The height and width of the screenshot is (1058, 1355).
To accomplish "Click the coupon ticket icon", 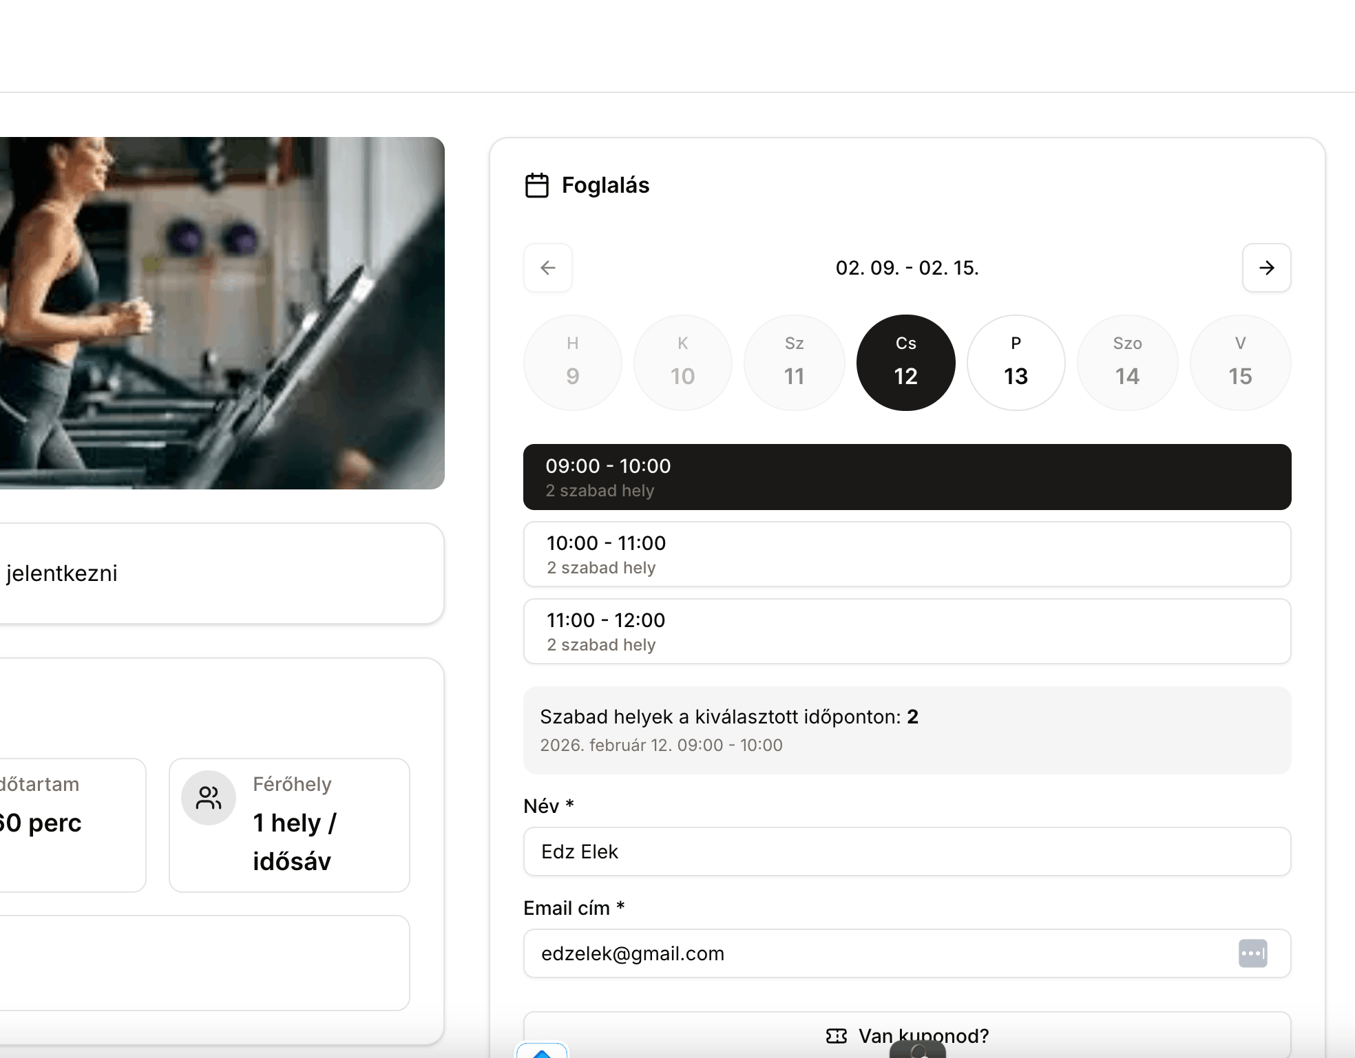I will [835, 1035].
